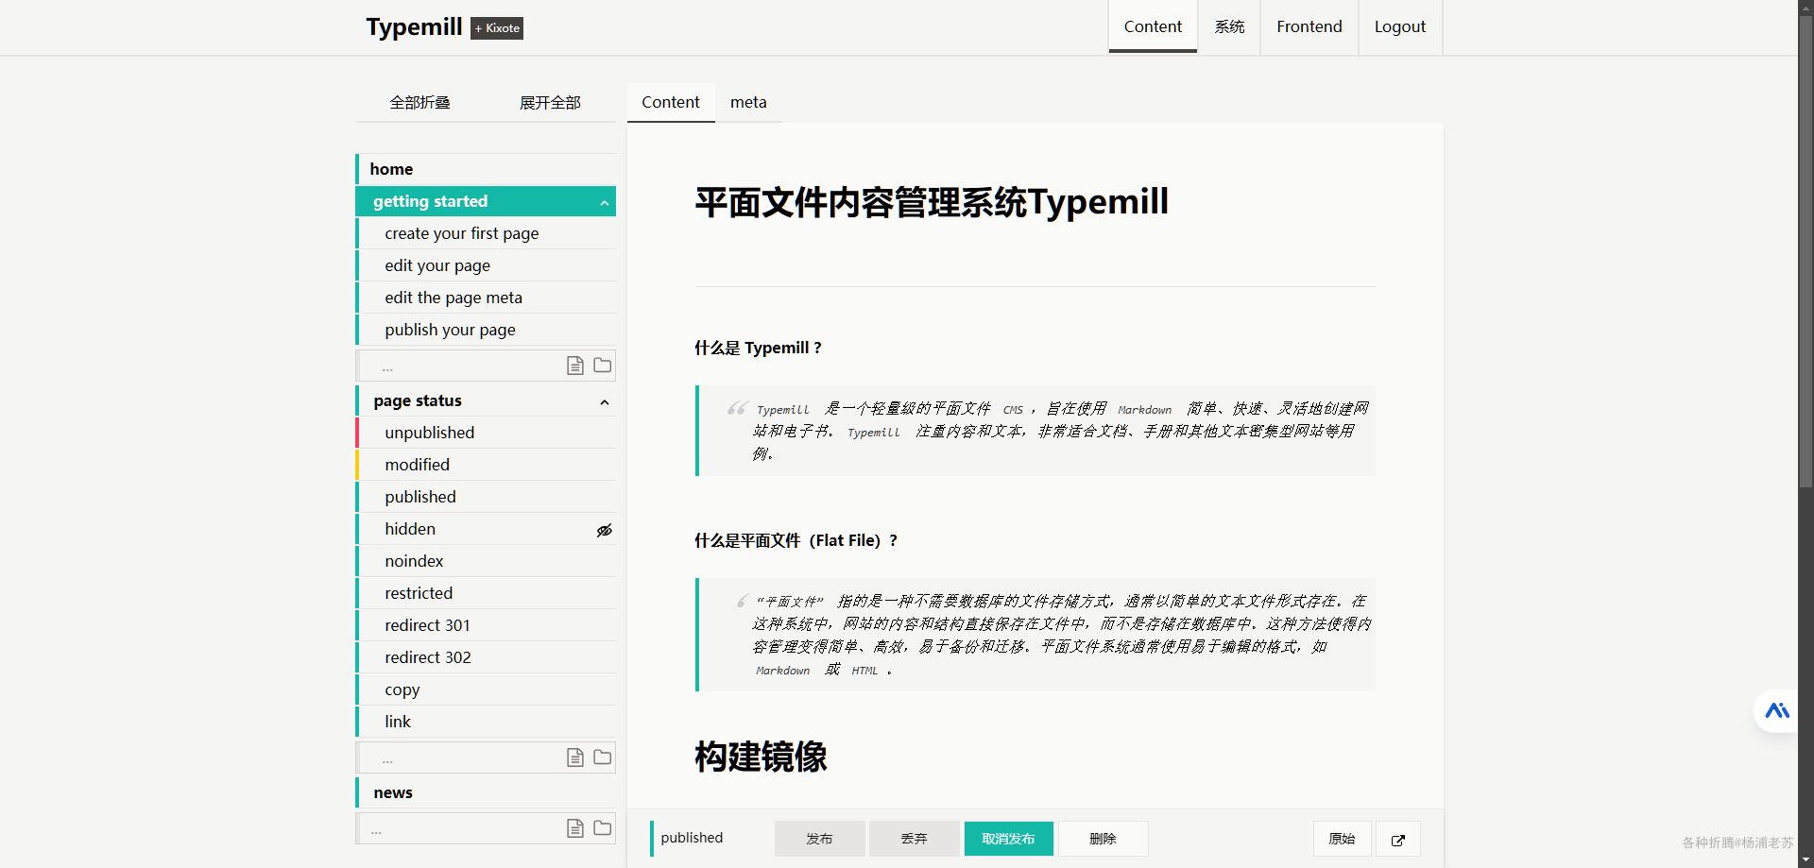The width and height of the screenshot is (1814, 868).
Task: Click the 发布 publish button
Action: pyautogui.click(x=820, y=839)
